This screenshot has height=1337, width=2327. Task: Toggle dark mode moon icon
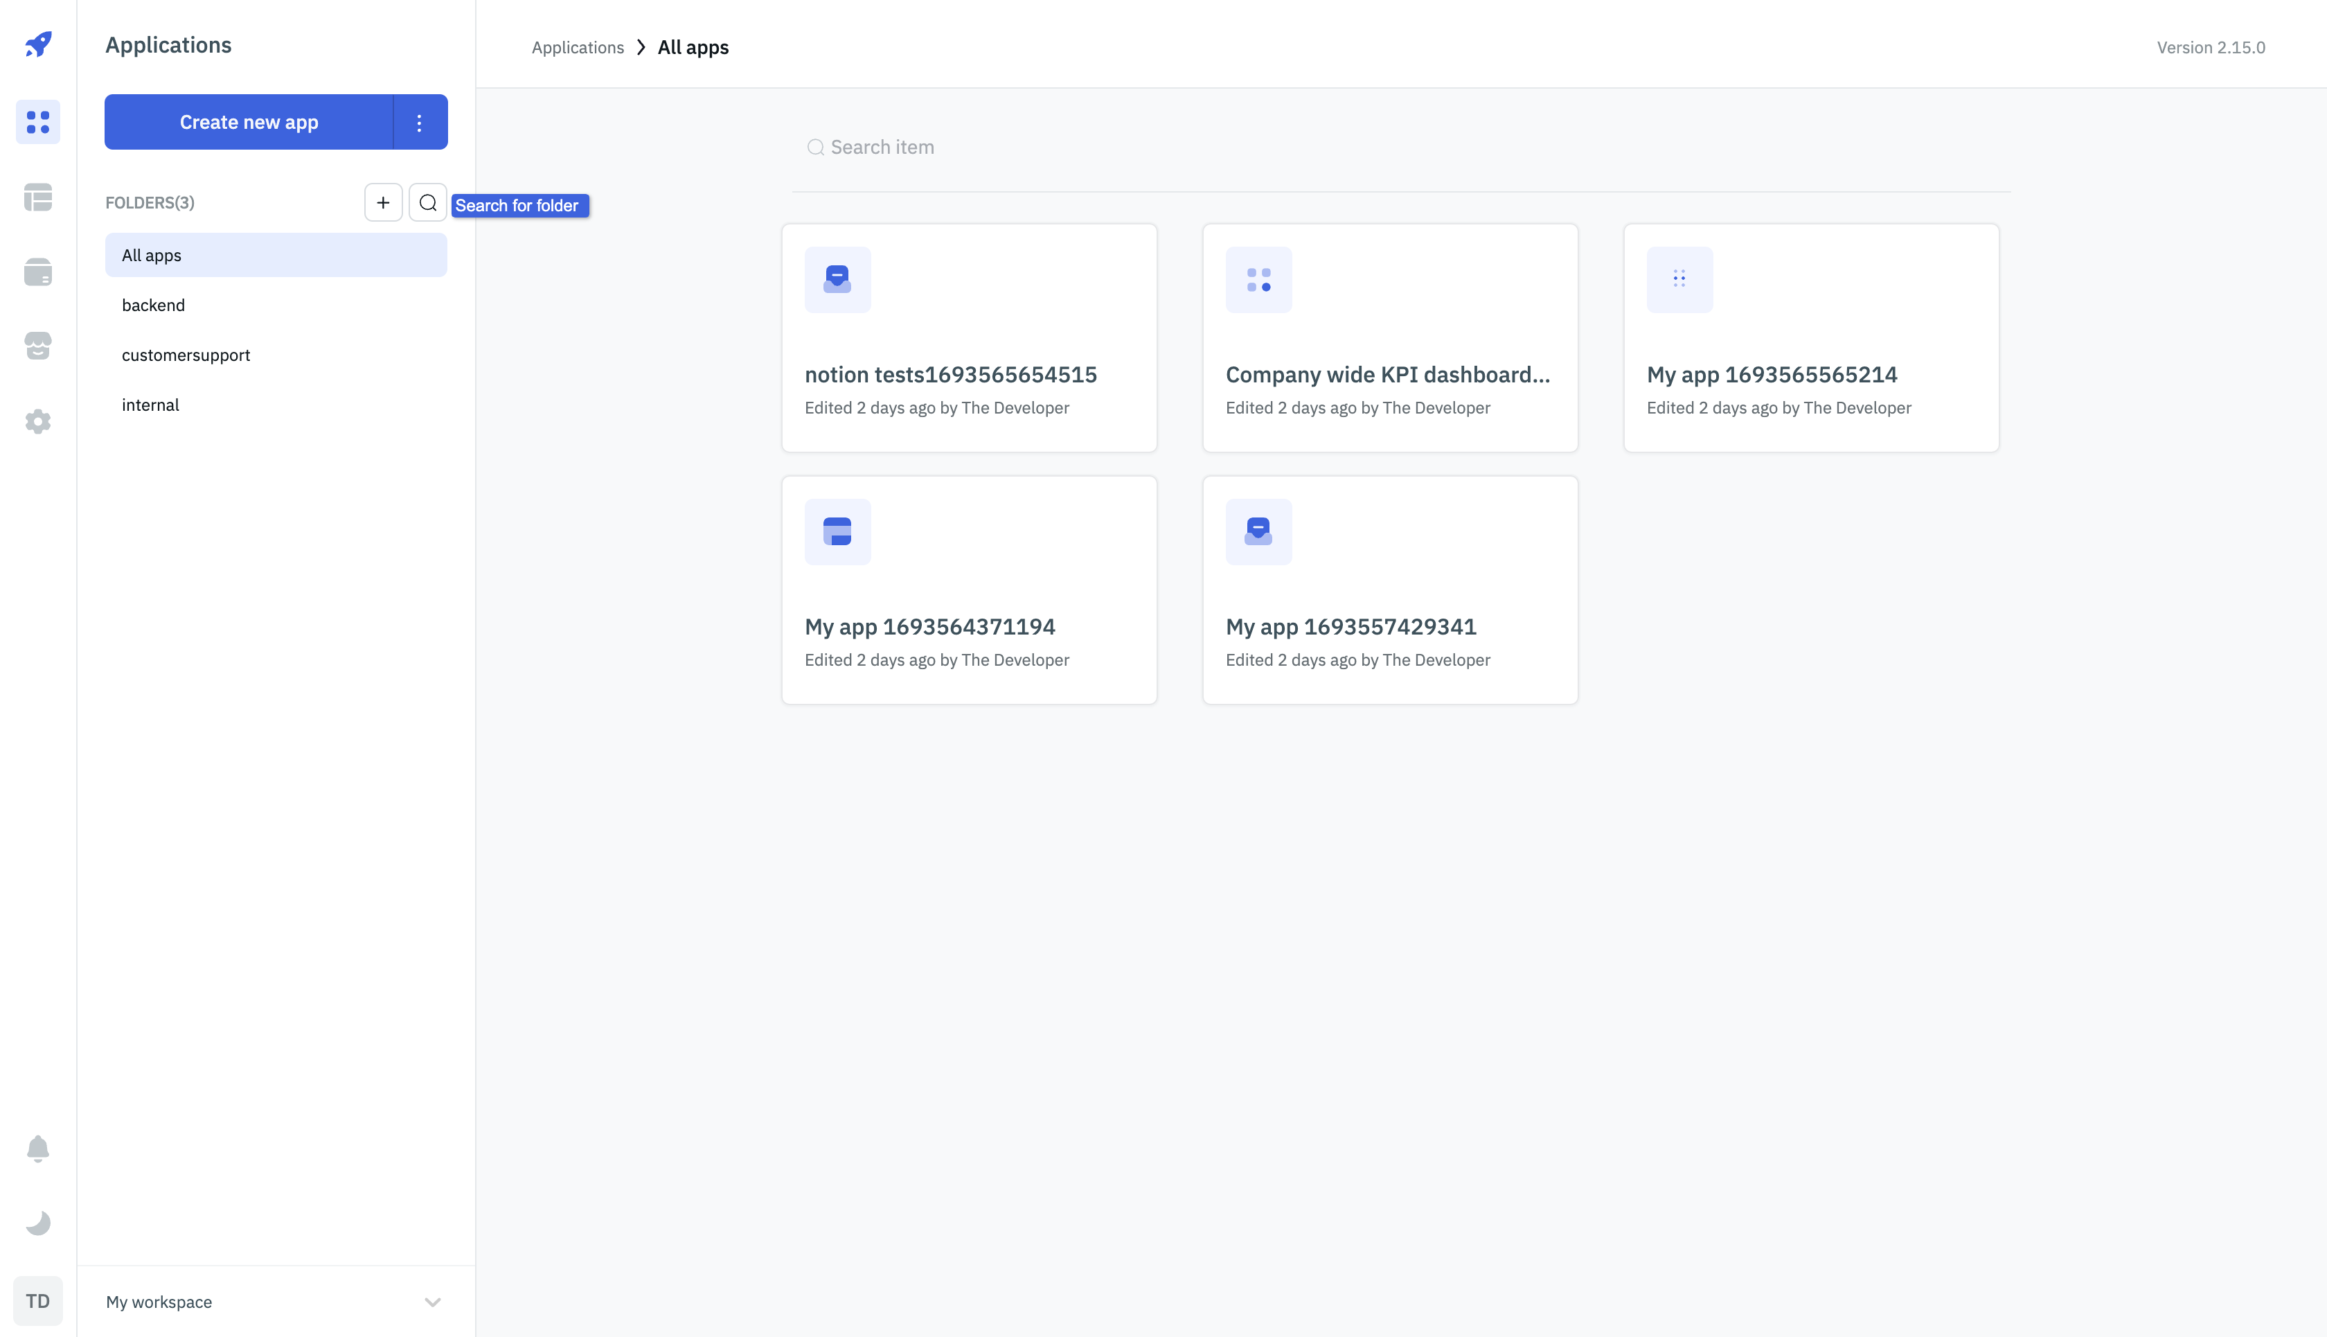click(37, 1223)
